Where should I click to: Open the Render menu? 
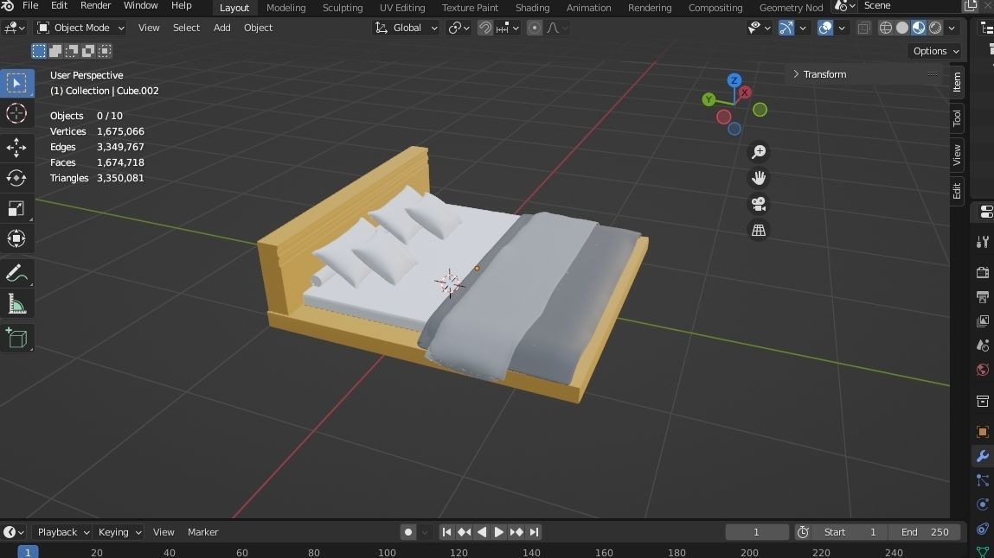coord(96,6)
